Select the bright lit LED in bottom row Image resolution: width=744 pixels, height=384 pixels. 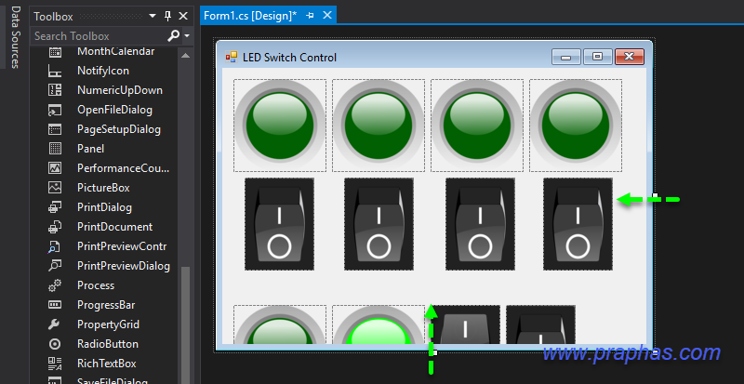(379, 324)
